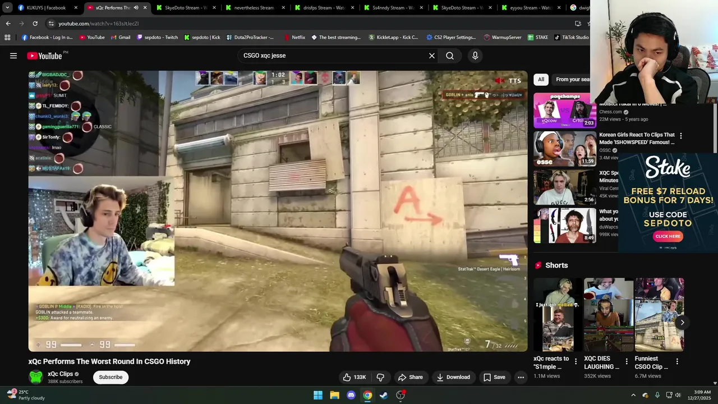Image resolution: width=718 pixels, height=404 pixels.
Task: Open TikTok Studio bookmark
Action: [572, 38]
